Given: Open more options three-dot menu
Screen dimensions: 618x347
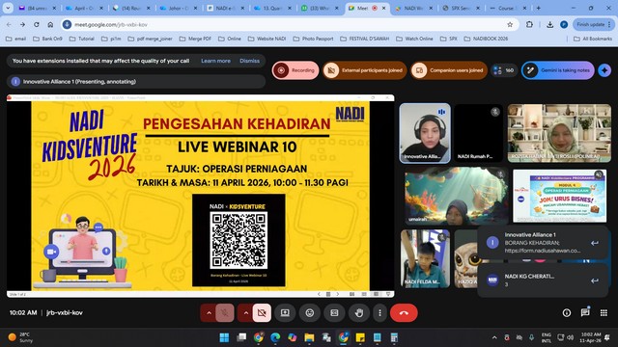Looking at the screenshot, I should 379,313.
